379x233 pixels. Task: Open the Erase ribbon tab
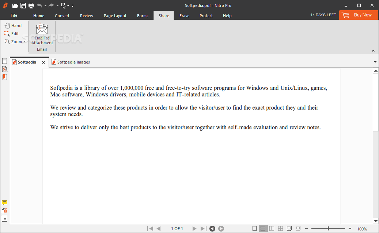[x=184, y=16]
